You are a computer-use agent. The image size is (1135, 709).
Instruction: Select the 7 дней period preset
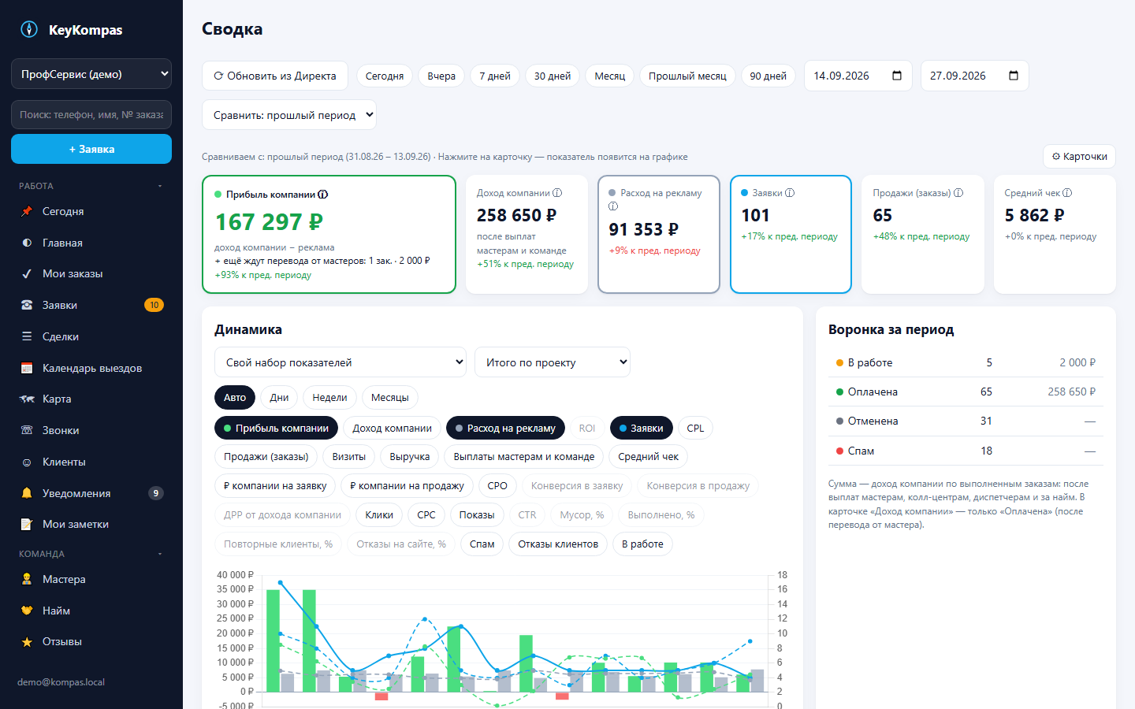pos(495,76)
